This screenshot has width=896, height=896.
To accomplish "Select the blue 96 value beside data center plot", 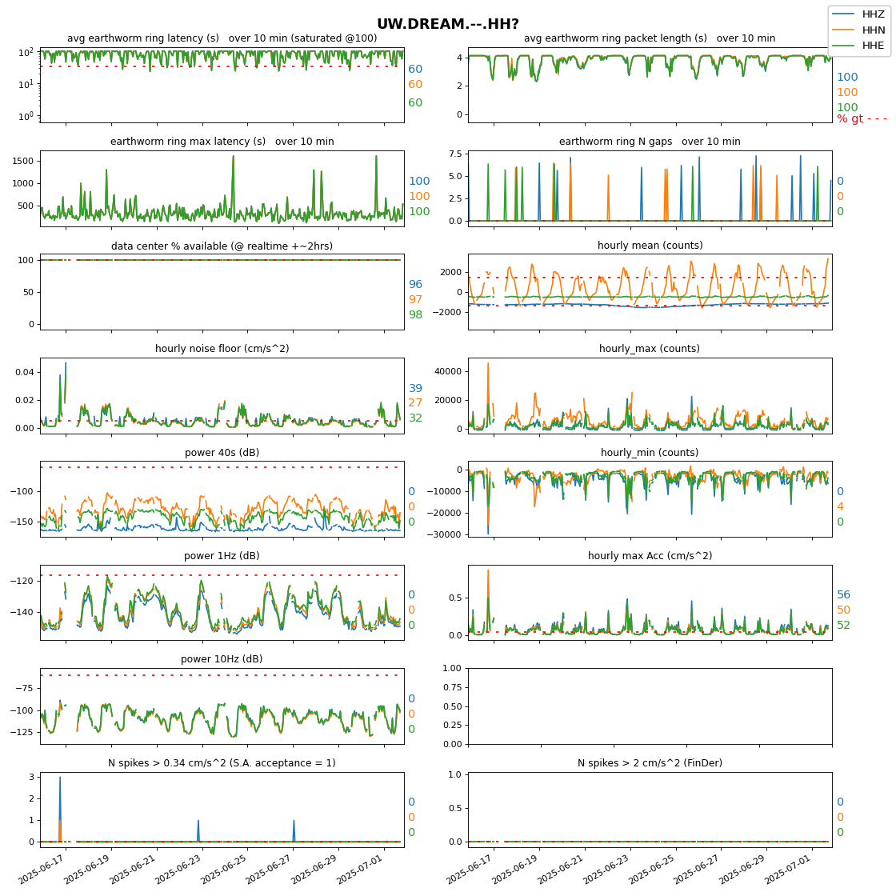I will [415, 284].
